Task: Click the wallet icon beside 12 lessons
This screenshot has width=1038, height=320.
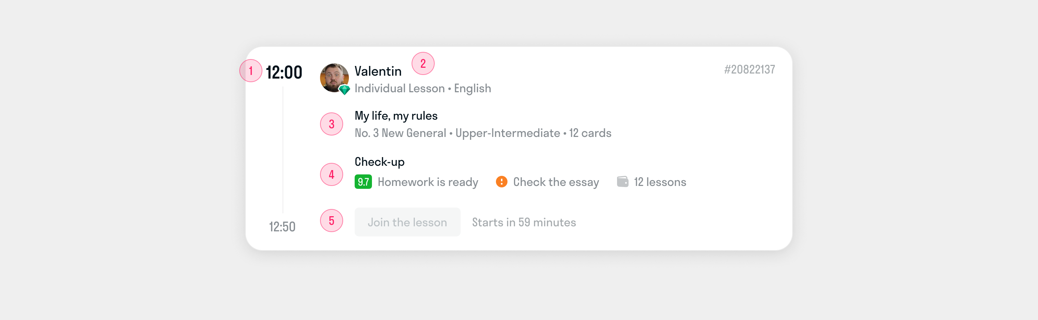Action: pos(622,182)
